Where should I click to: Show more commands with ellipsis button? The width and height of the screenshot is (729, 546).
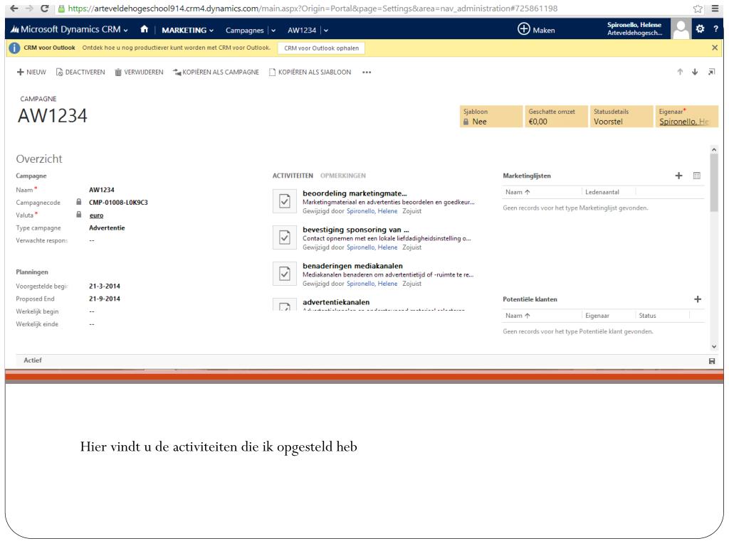coord(367,72)
